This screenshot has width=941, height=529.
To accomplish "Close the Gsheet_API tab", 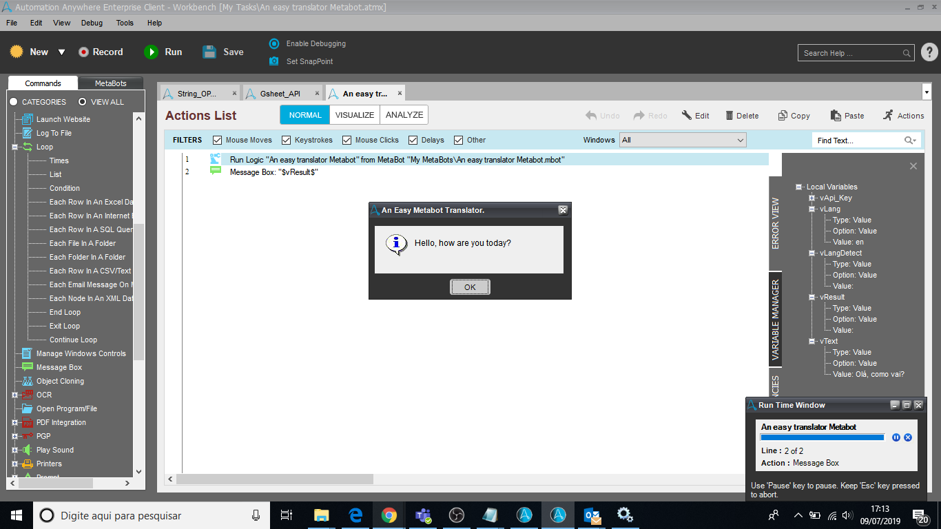I will pos(317,94).
